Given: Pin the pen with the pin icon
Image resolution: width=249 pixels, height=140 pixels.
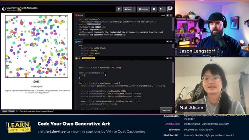Looking at the screenshot, I should pyautogui.click(x=161, y=9).
